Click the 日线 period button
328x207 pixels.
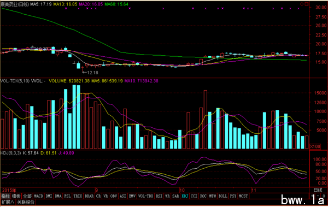[x=318, y=190]
